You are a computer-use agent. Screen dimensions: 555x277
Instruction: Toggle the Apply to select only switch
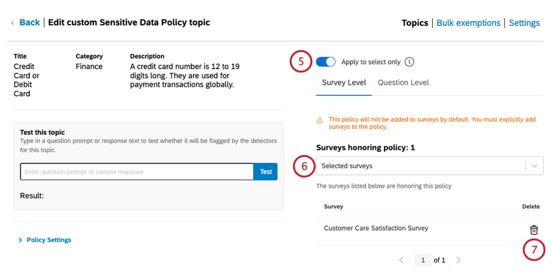tap(325, 62)
